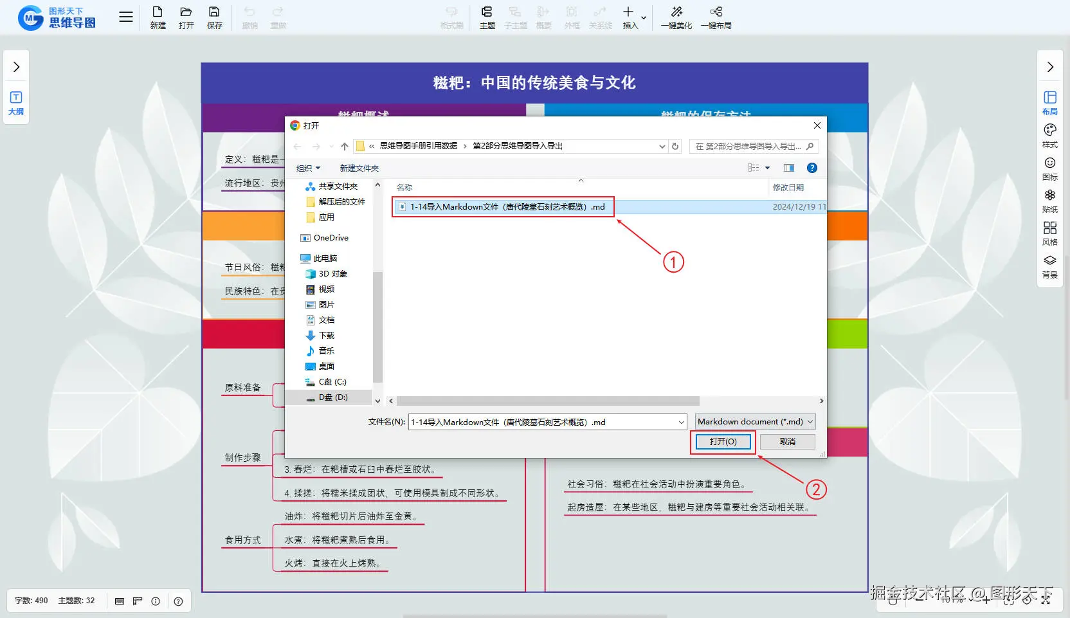Screen dimensions: 1070x618
Task: Click the horizontal scrollbar in file list
Action: pyautogui.click(x=548, y=401)
